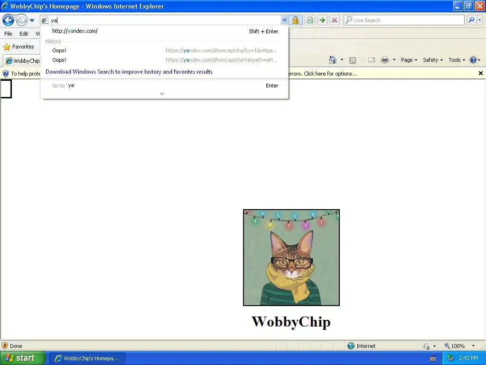Open the Edit menu
The image size is (486, 365).
point(24,34)
